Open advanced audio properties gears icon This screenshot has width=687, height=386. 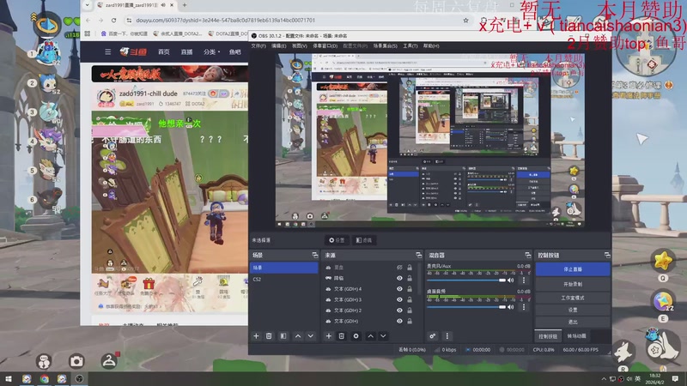[433, 336]
